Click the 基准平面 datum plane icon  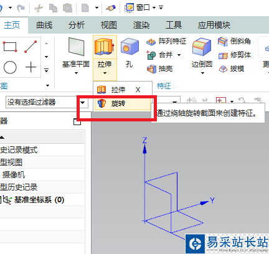point(76,47)
